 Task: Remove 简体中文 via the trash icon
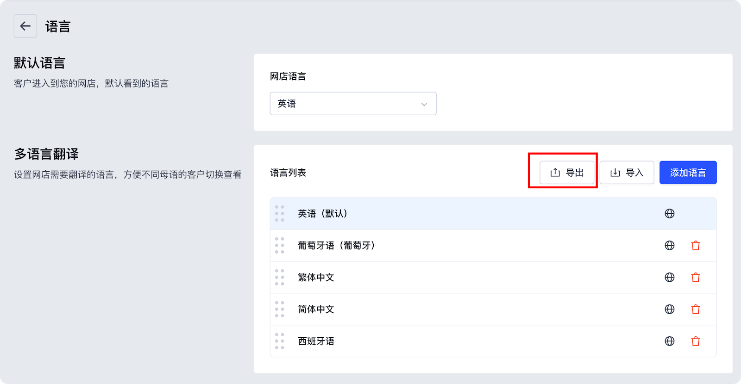(696, 310)
